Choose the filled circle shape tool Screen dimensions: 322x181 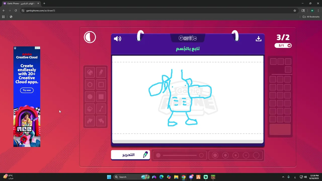tap(90, 97)
